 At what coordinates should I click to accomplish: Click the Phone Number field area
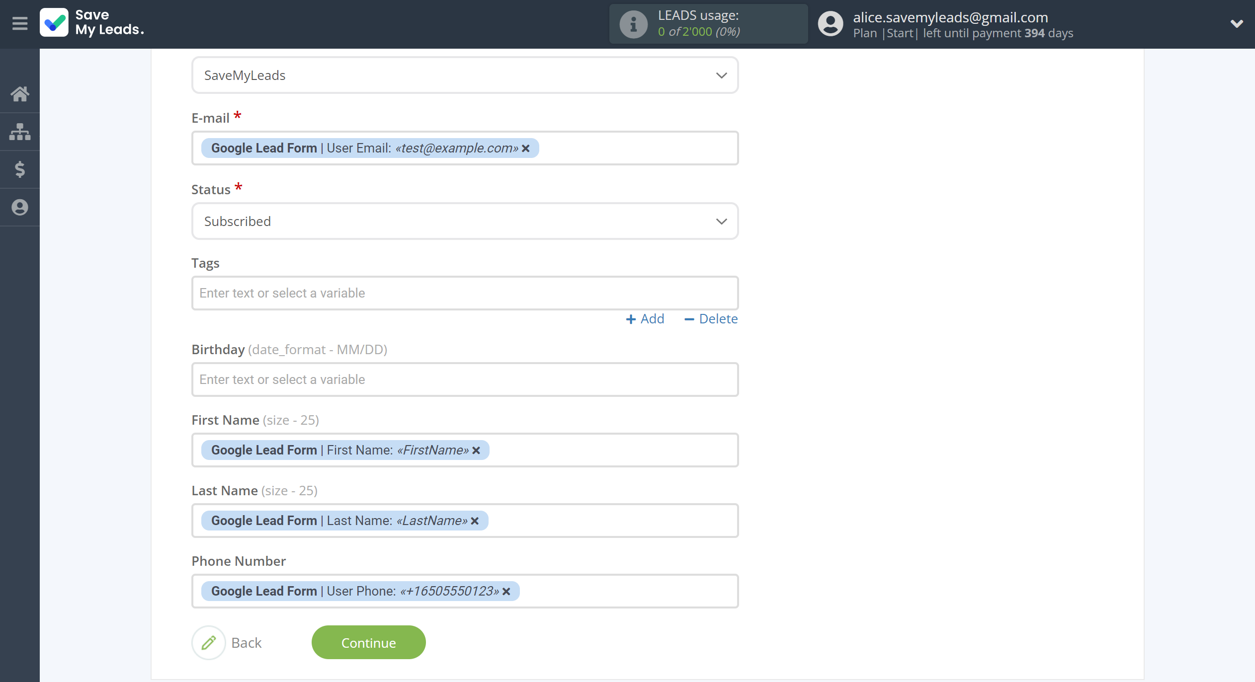tap(465, 591)
